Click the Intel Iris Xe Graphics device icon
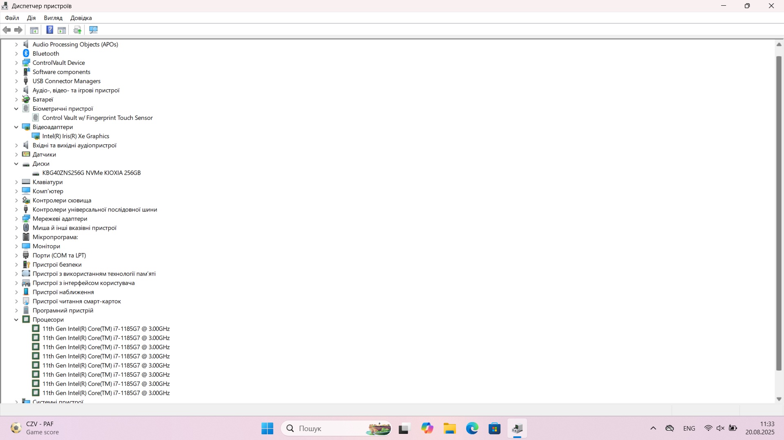 point(36,136)
